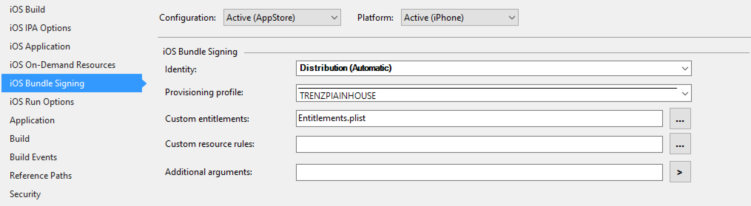The width and height of the screenshot is (751, 206).
Task: Open the Security settings page
Action: click(25, 194)
